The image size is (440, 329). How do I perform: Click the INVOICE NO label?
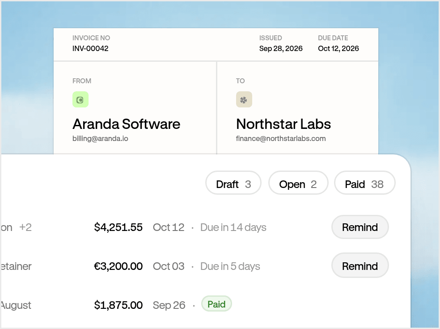click(91, 38)
